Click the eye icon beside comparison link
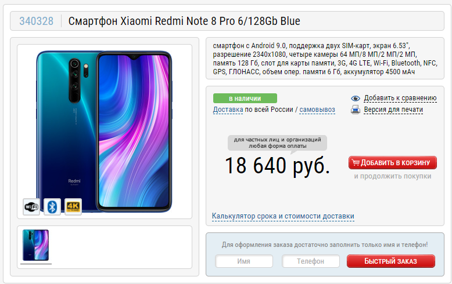Screen dimensions: 452x284 click(356, 99)
